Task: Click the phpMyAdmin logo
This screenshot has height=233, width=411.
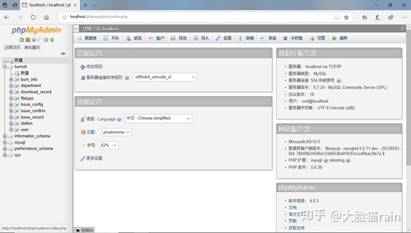Action: point(36,30)
